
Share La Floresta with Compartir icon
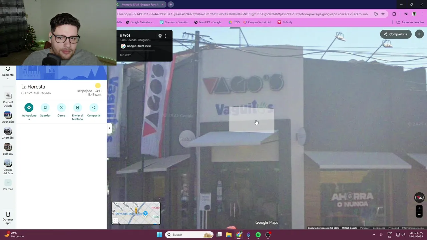pyautogui.click(x=93, y=108)
